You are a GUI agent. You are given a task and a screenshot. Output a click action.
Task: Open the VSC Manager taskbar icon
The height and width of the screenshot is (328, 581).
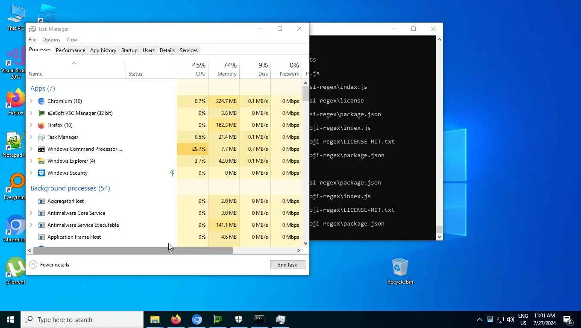[217, 319]
